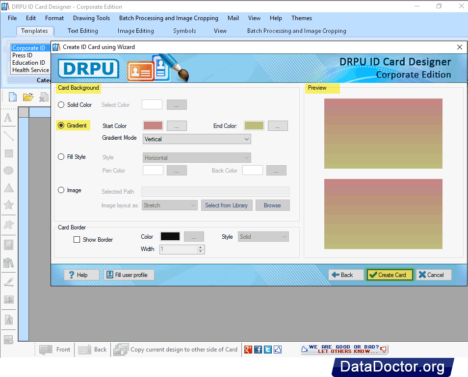Select the Gradient radio button
Image resolution: width=468 pixels, height=377 pixels.
point(61,126)
